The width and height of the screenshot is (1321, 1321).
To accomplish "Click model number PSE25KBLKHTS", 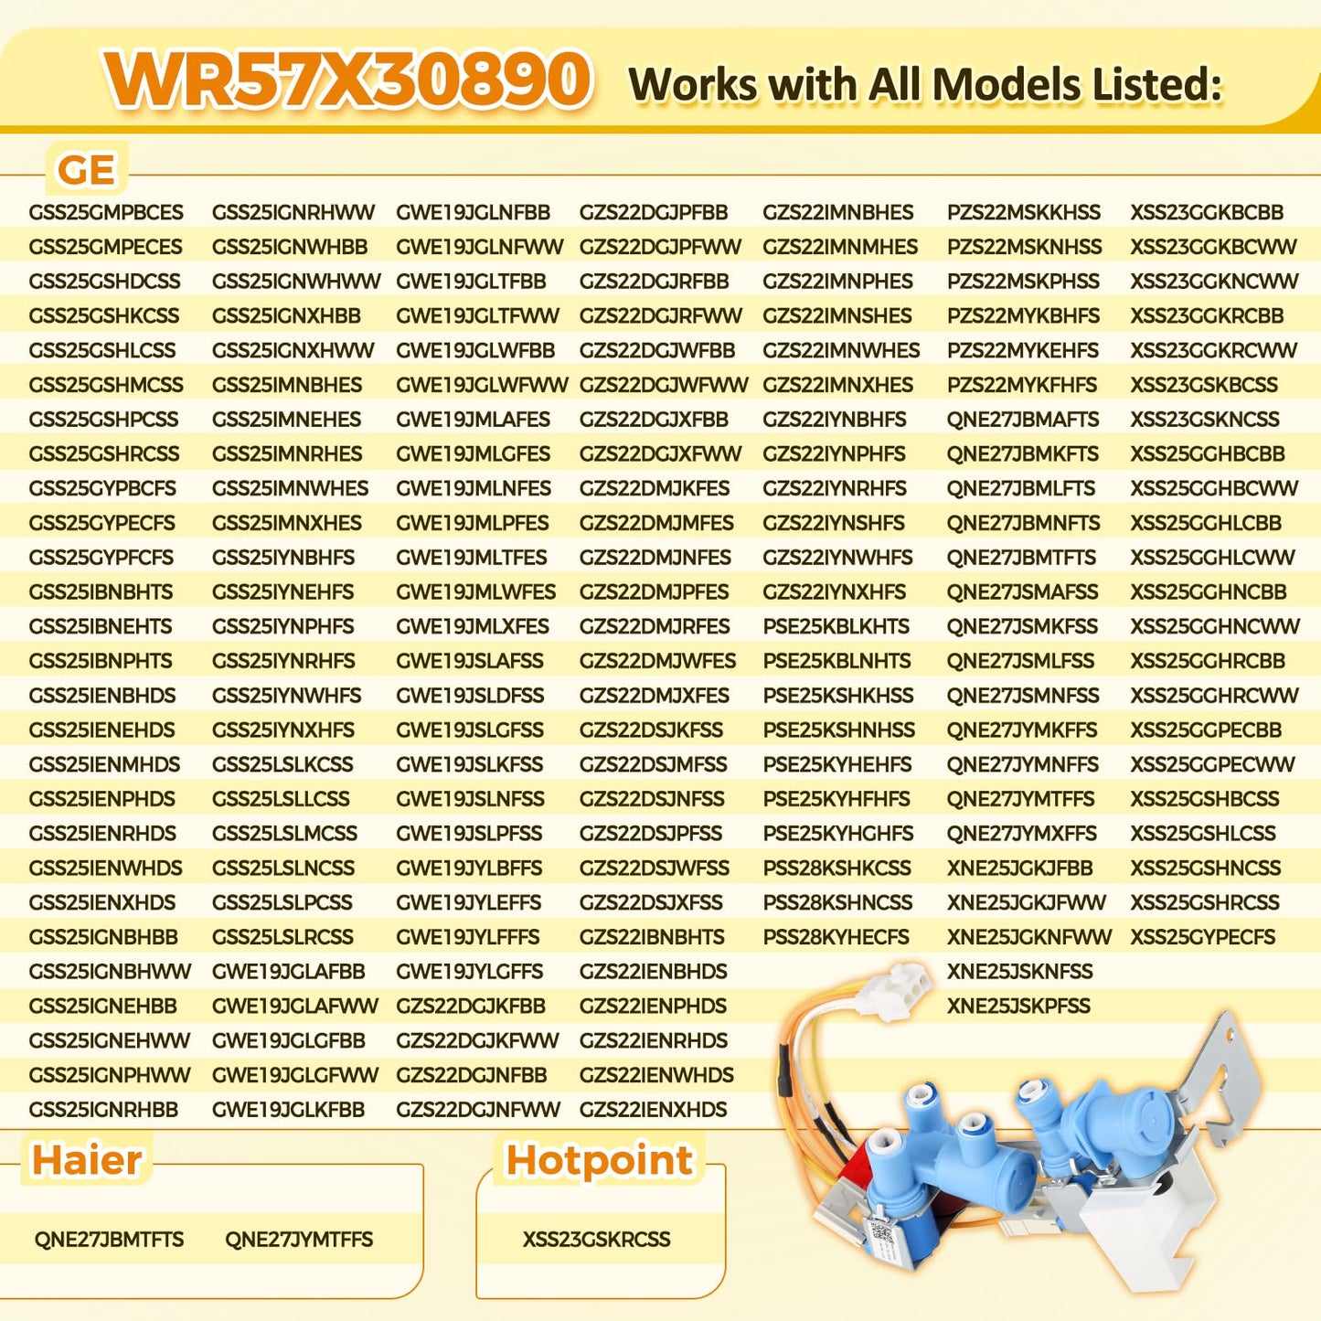I will coord(836,626).
